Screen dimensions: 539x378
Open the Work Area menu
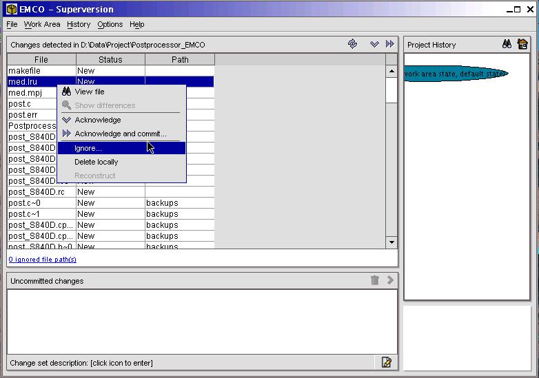coord(42,24)
